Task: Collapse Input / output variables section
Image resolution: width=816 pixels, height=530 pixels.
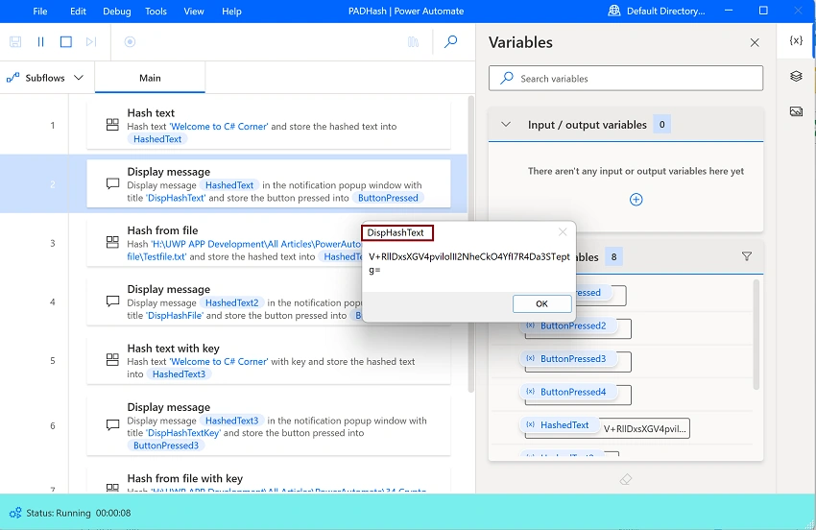Action: [505, 125]
